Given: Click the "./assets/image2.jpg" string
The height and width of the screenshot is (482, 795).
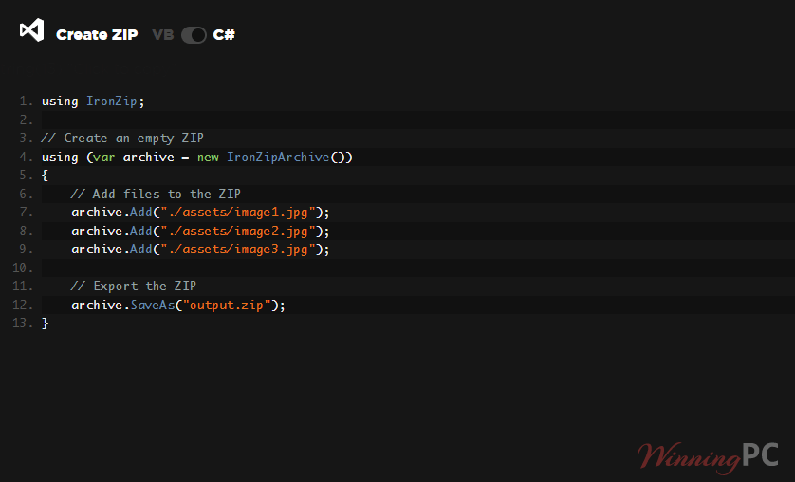Looking at the screenshot, I should tap(238, 232).
